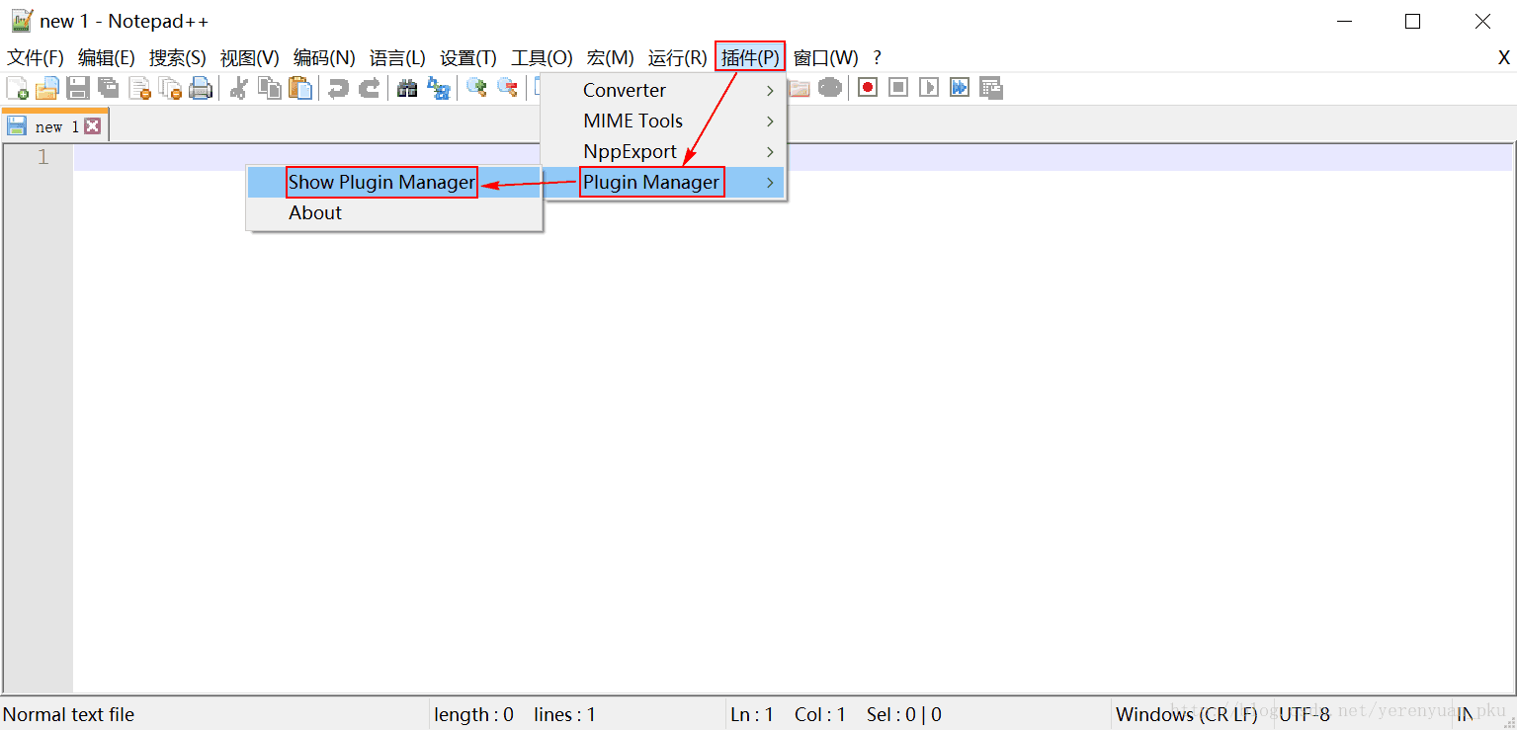Save the current recorded macro icon
This screenshot has height=730, width=1517.
pos(991,88)
